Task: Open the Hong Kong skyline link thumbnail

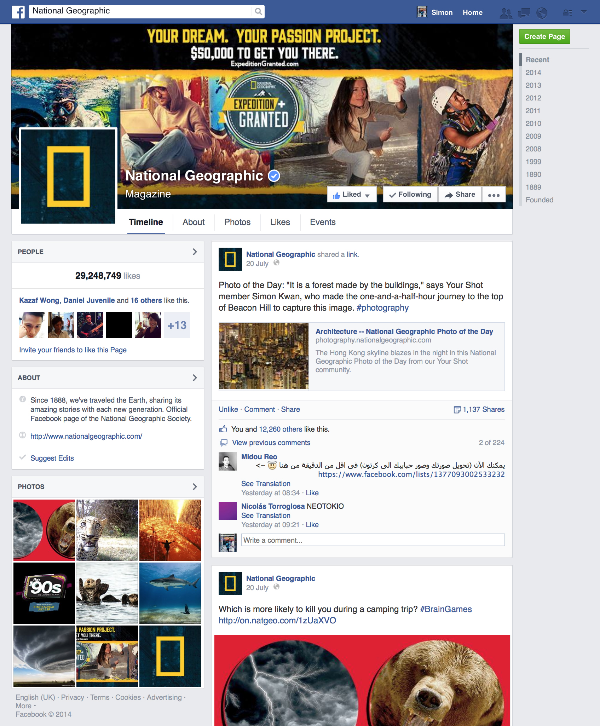Action: (264, 356)
